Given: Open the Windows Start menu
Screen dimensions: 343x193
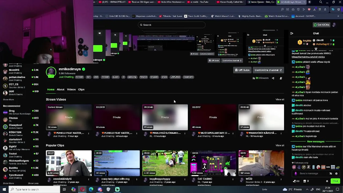Looking at the screenshot, I should click(4, 190).
